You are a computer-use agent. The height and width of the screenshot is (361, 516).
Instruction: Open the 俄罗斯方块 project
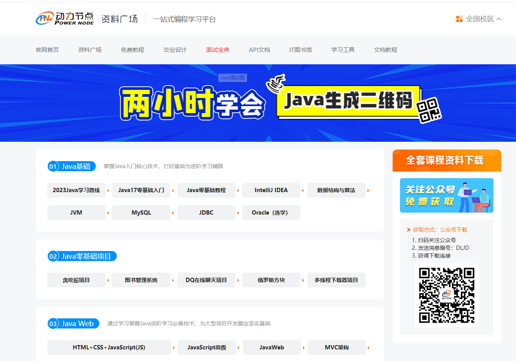click(x=271, y=280)
